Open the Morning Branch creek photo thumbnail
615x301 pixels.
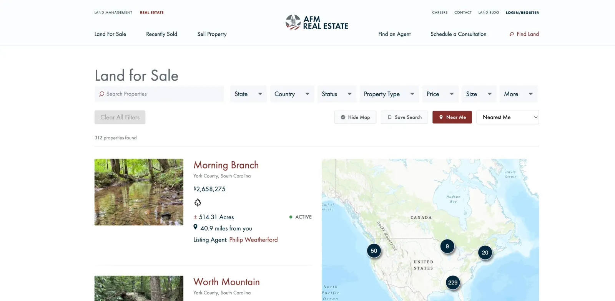[x=139, y=192]
